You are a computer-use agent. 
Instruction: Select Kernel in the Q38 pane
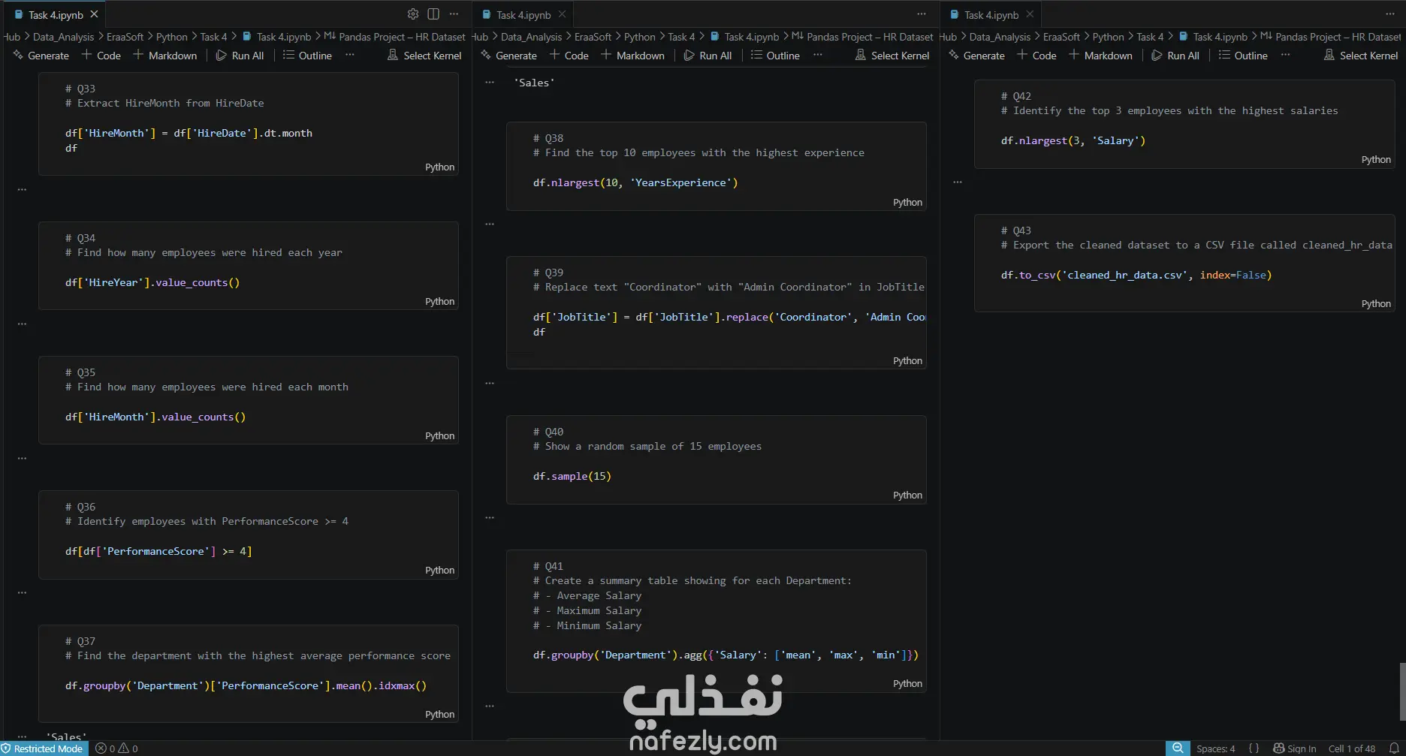click(x=892, y=56)
